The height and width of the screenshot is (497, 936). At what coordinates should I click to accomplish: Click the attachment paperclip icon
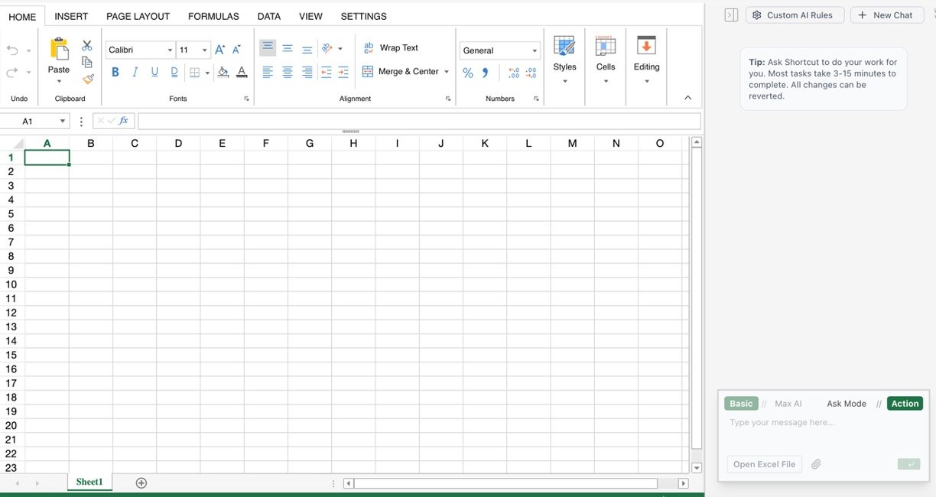816,464
